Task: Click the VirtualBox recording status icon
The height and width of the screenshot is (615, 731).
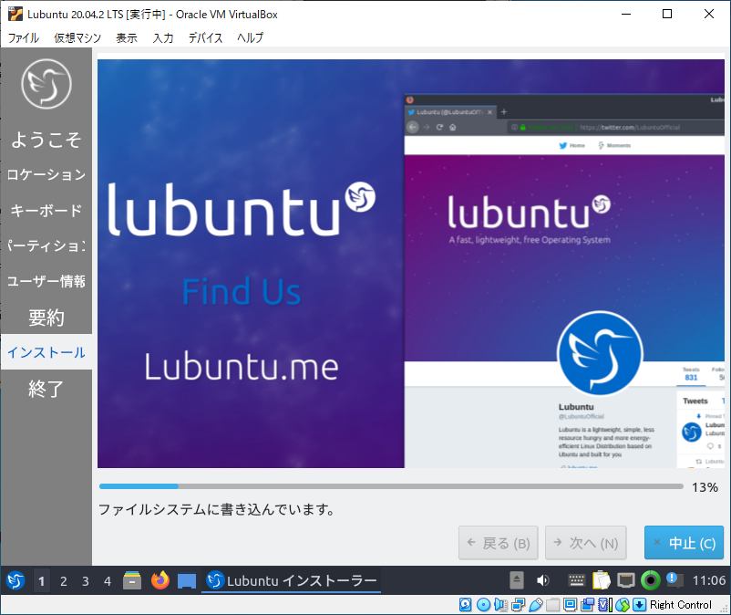Action: click(x=587, y=605)
